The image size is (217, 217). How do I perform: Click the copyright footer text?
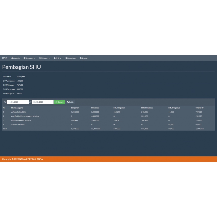point(22,159)
